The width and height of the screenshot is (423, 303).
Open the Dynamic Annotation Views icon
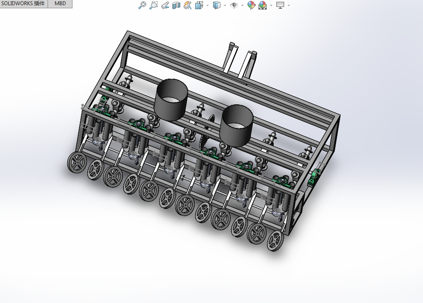click(187, 5)
